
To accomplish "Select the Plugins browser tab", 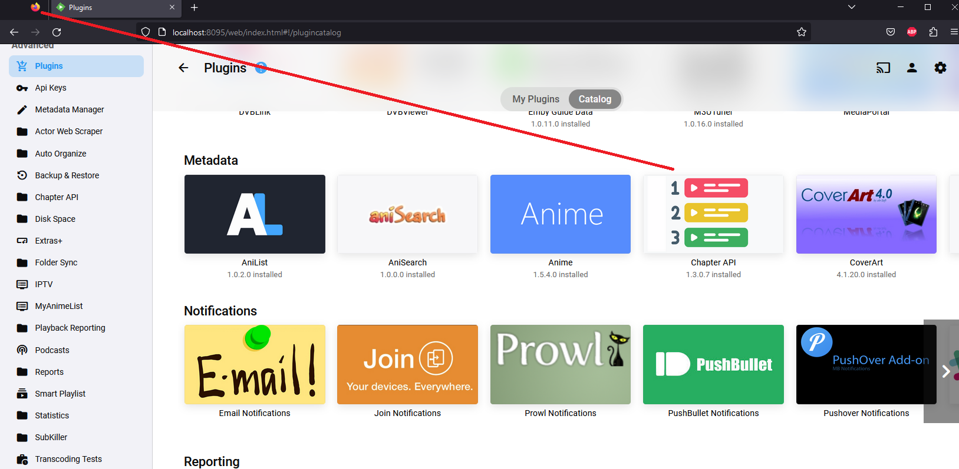I will pyautogui.click(x=116, y=8).
